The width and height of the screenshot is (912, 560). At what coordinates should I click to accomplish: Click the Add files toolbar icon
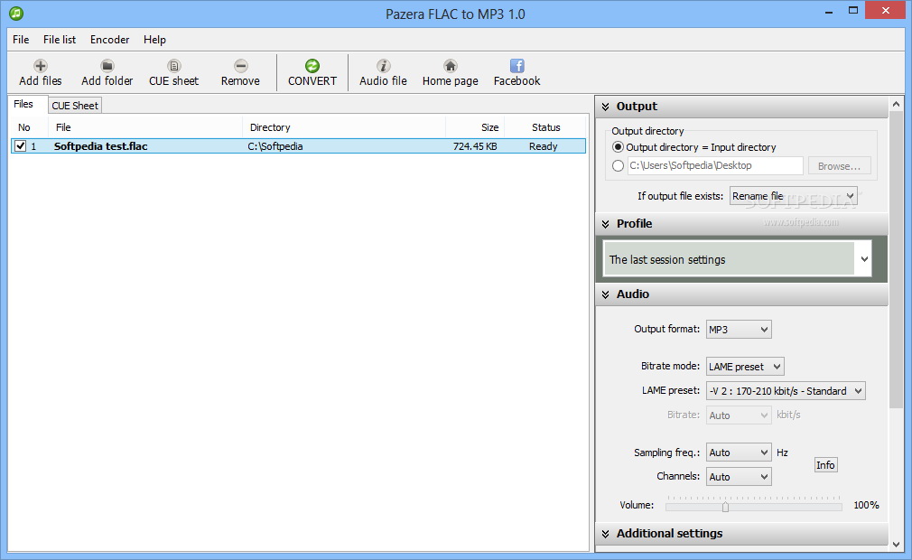(x=40, y=66)
